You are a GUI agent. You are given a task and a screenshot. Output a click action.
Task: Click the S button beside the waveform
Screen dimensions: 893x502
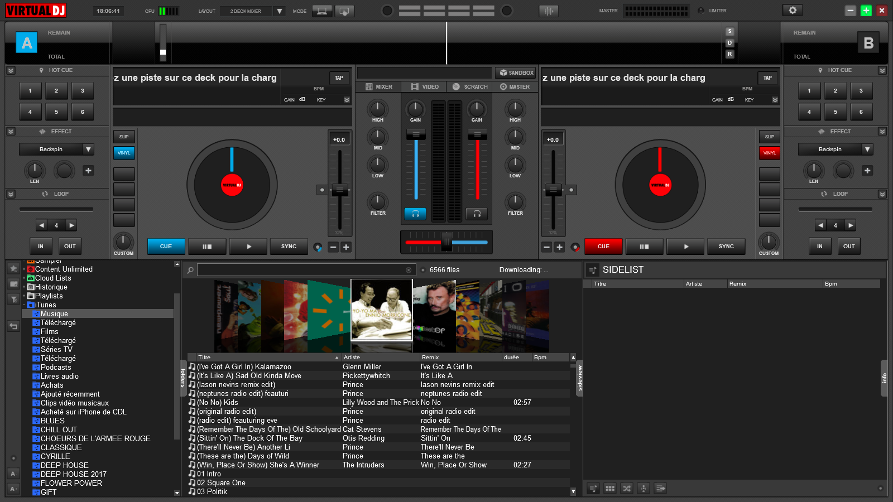click(x=729, y=31)
